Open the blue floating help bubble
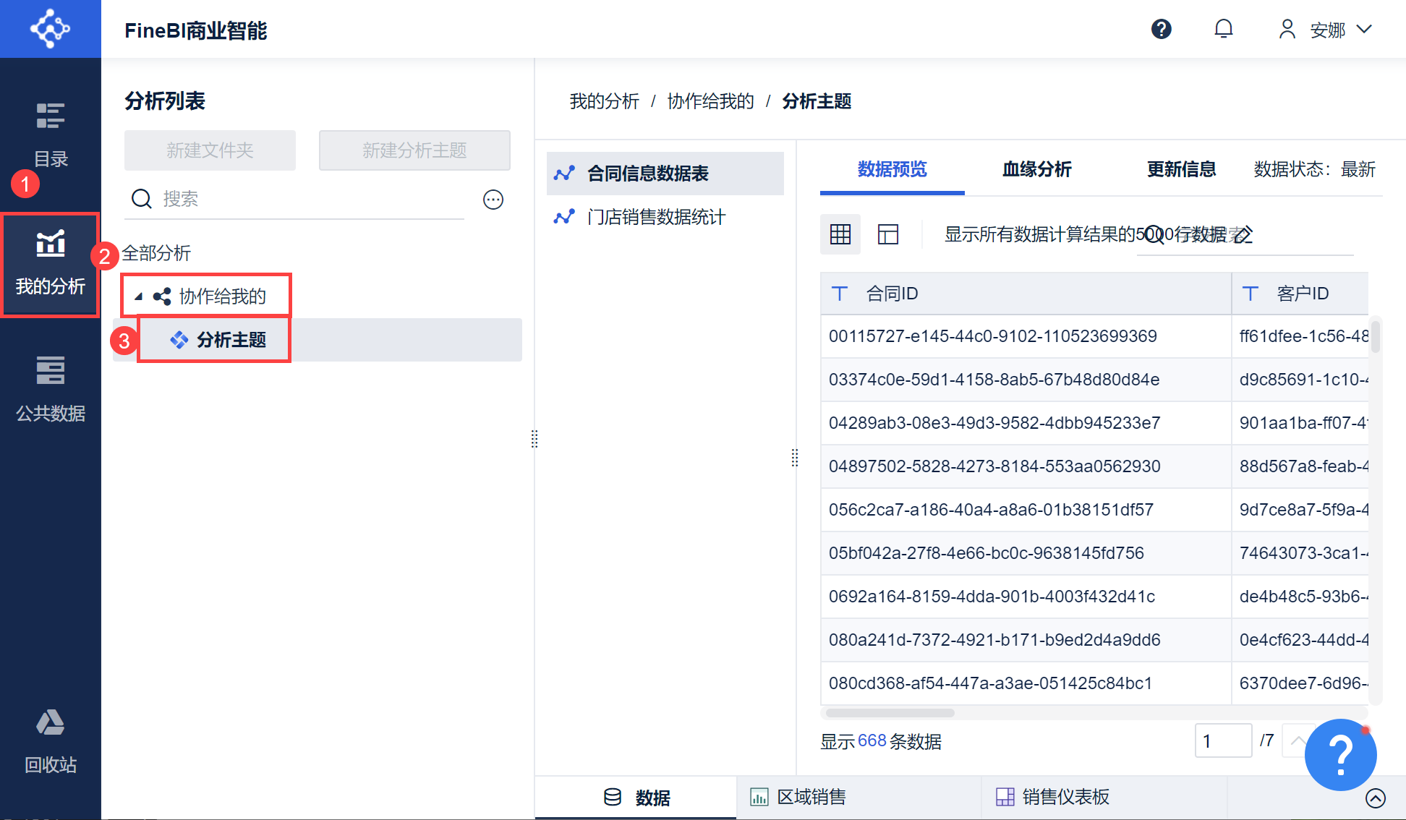This screenshot has height=820, width=1406. tap(1339, 754)
